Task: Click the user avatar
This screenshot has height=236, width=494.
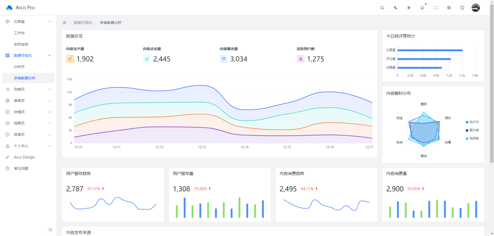Action: point(476,8)
